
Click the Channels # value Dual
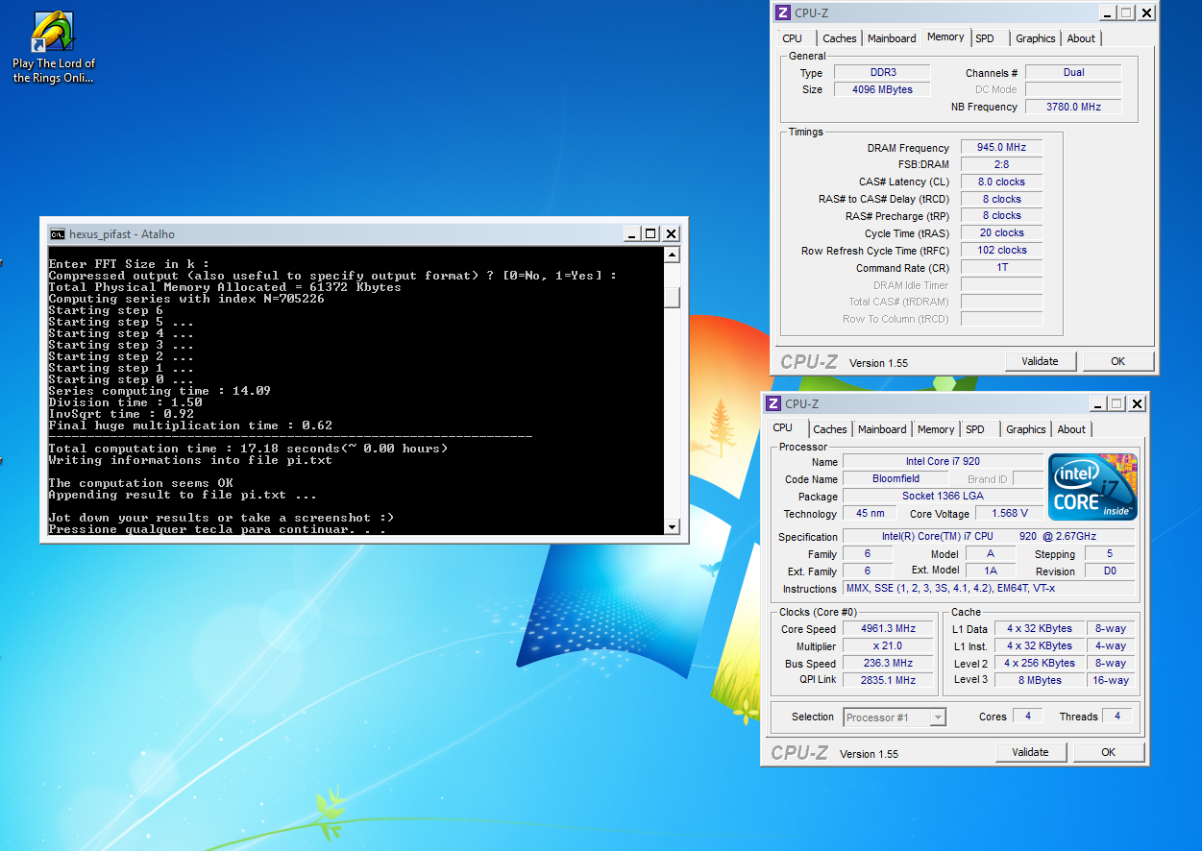pos(1073,72)
